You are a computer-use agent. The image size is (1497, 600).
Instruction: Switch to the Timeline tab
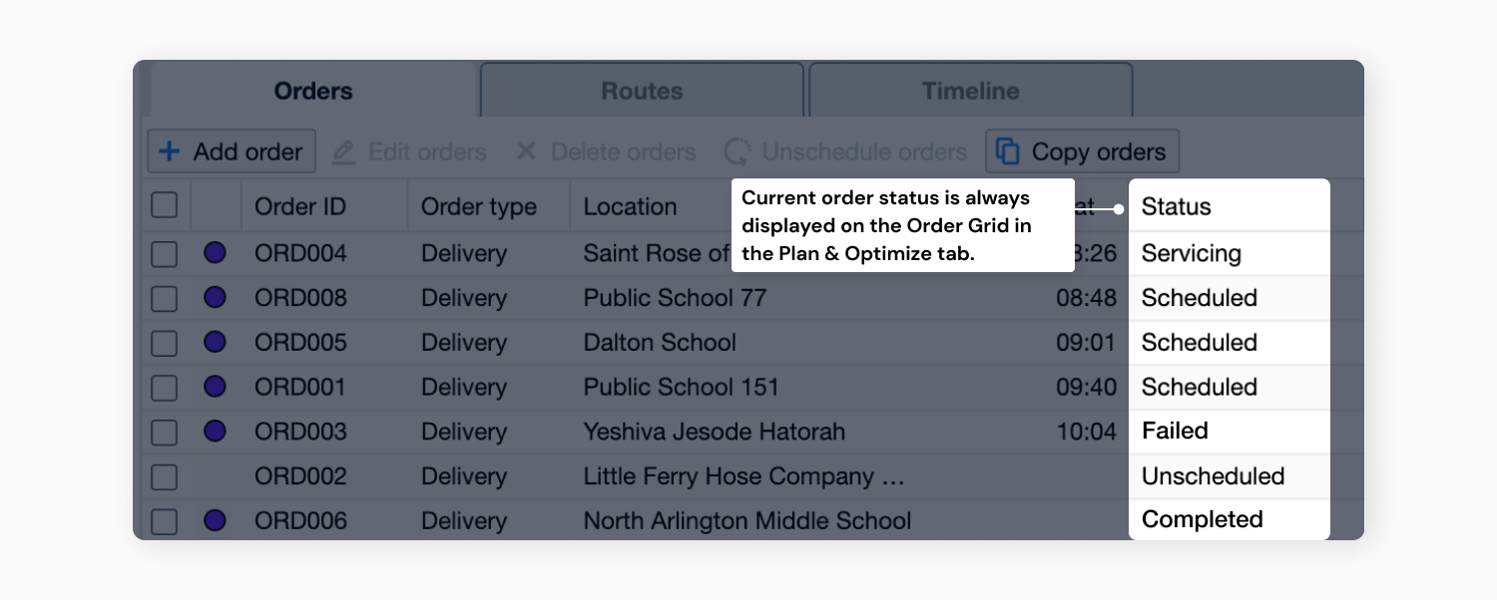[969, 91]
